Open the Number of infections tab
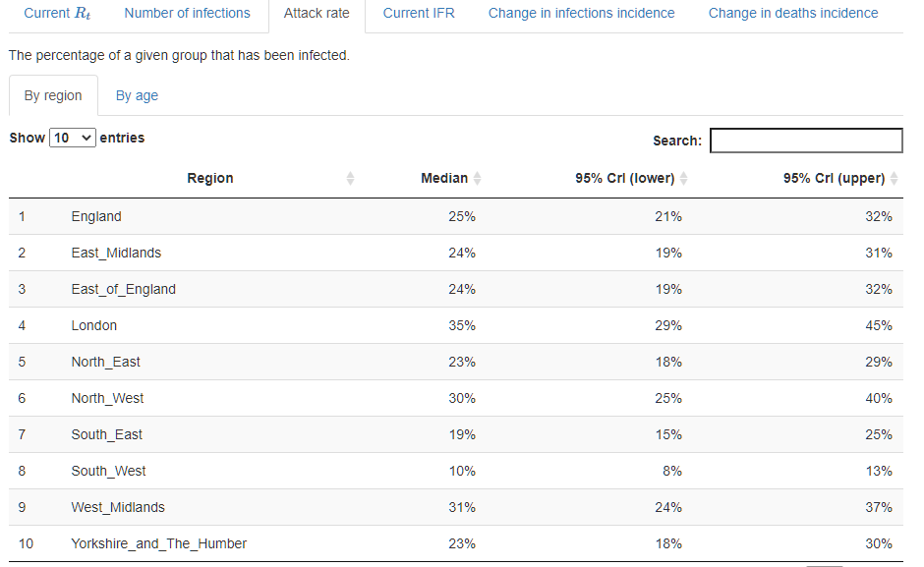Viewport: 924px width, 567px height. pos(188,13)
